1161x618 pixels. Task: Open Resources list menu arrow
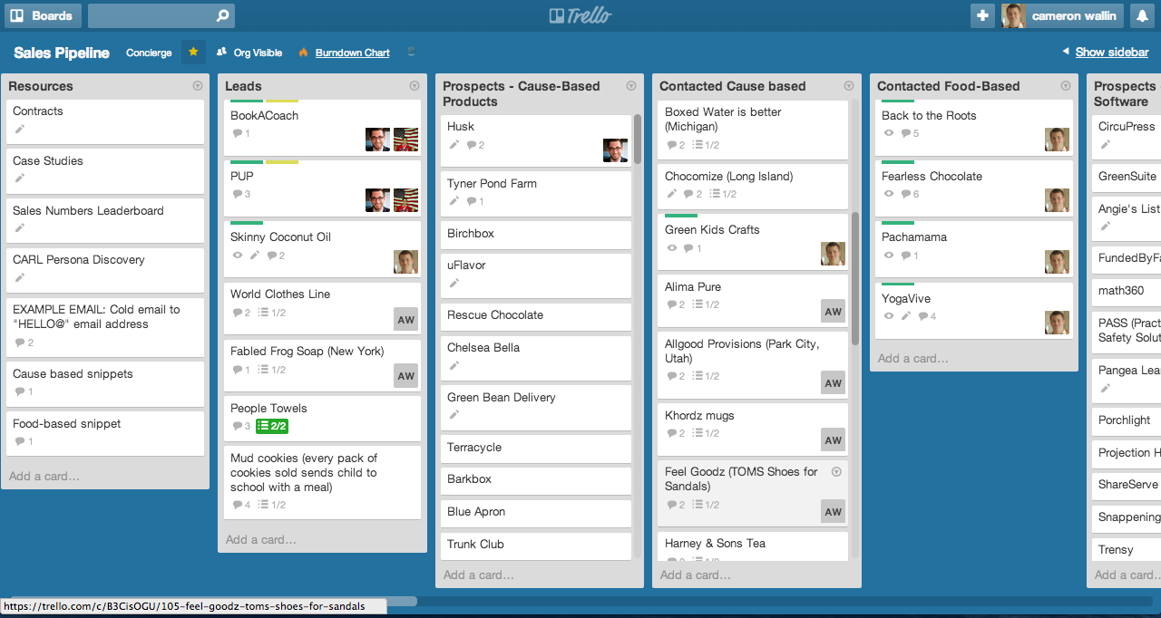[x=197, y=86]
